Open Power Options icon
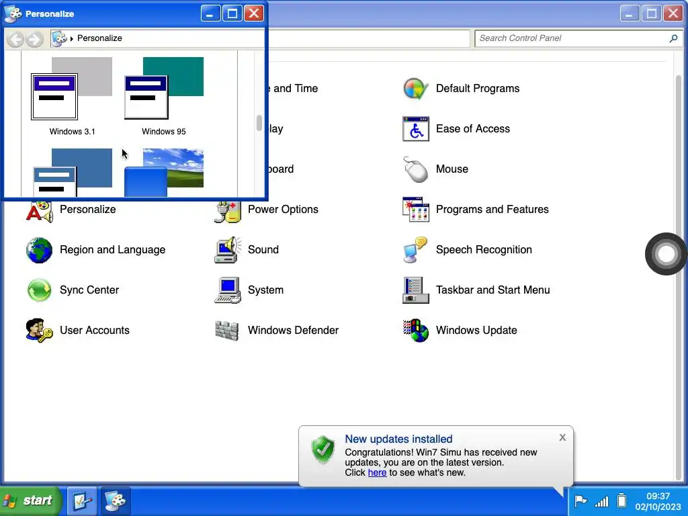The image size is (688, 516). point(227,211)
